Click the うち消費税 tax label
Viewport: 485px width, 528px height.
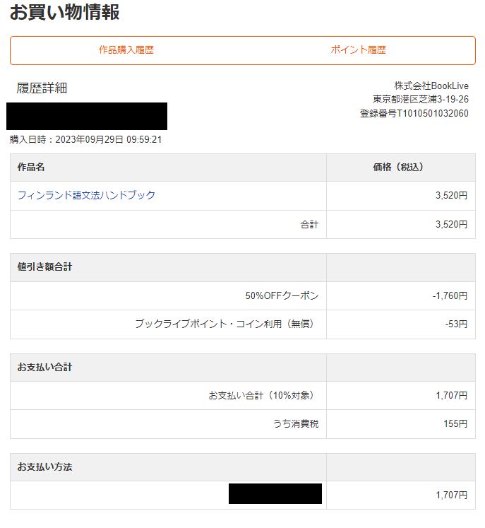pos(295,424)
